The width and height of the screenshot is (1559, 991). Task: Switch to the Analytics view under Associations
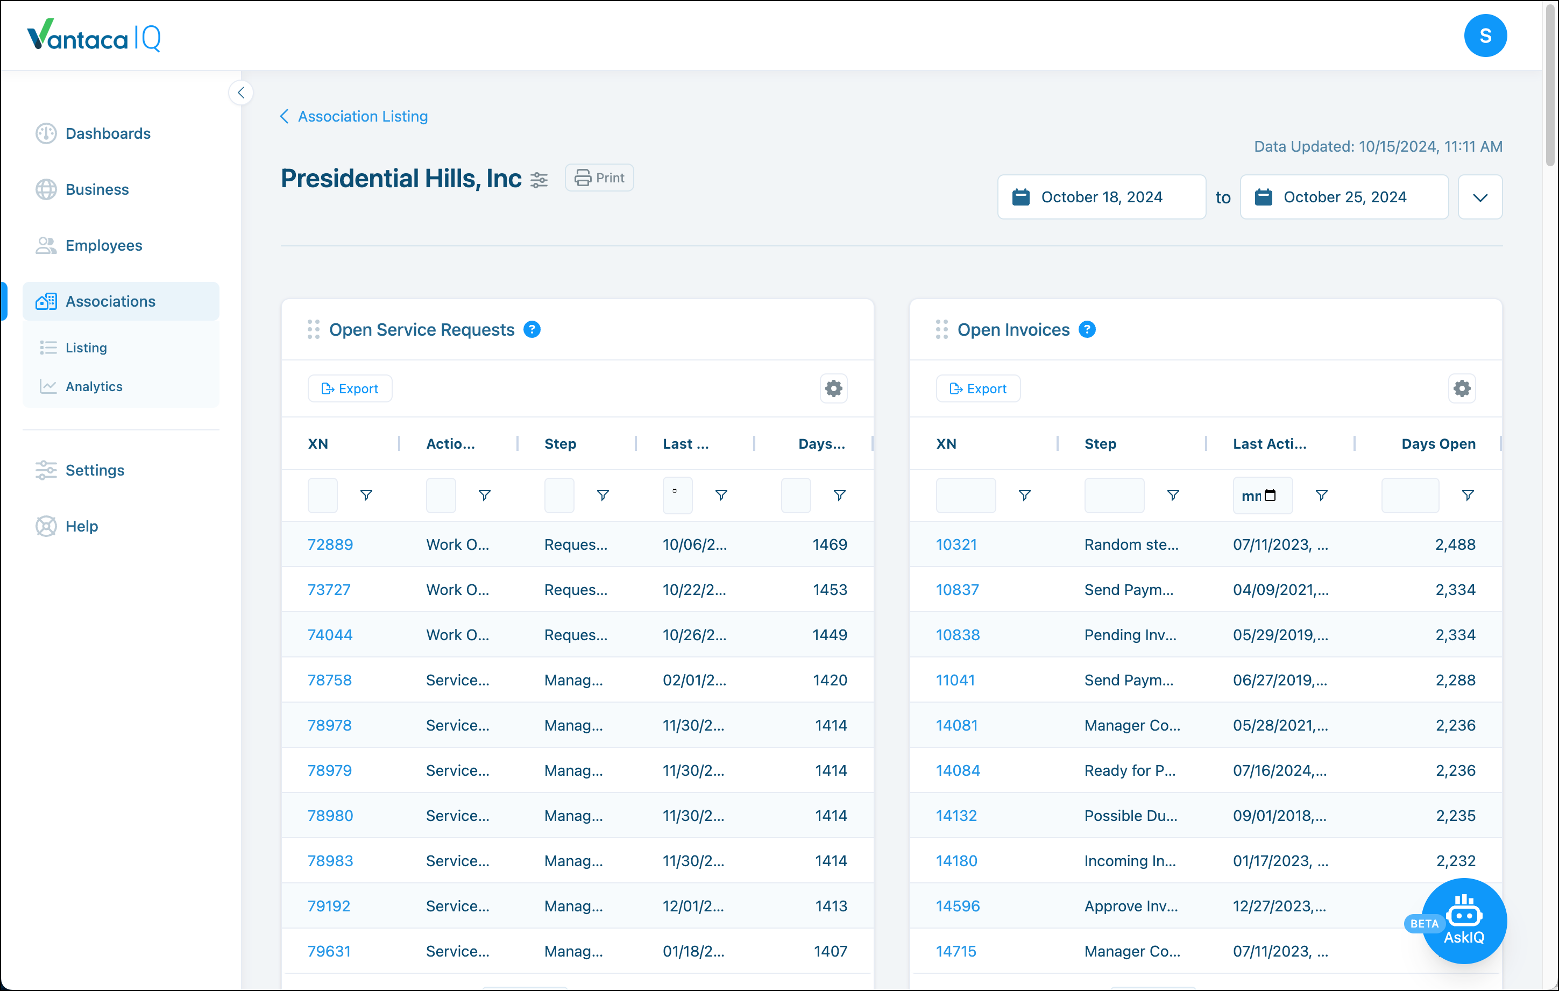[x=93, y=386]
